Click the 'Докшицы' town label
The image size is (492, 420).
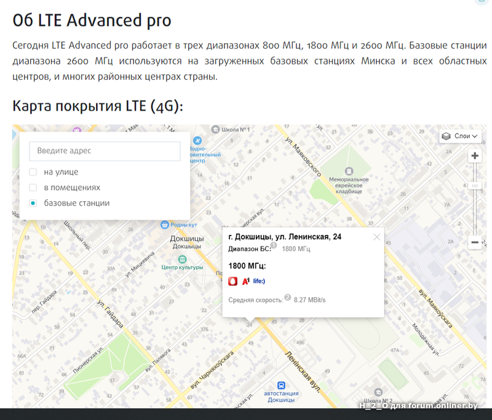point(187,239)
